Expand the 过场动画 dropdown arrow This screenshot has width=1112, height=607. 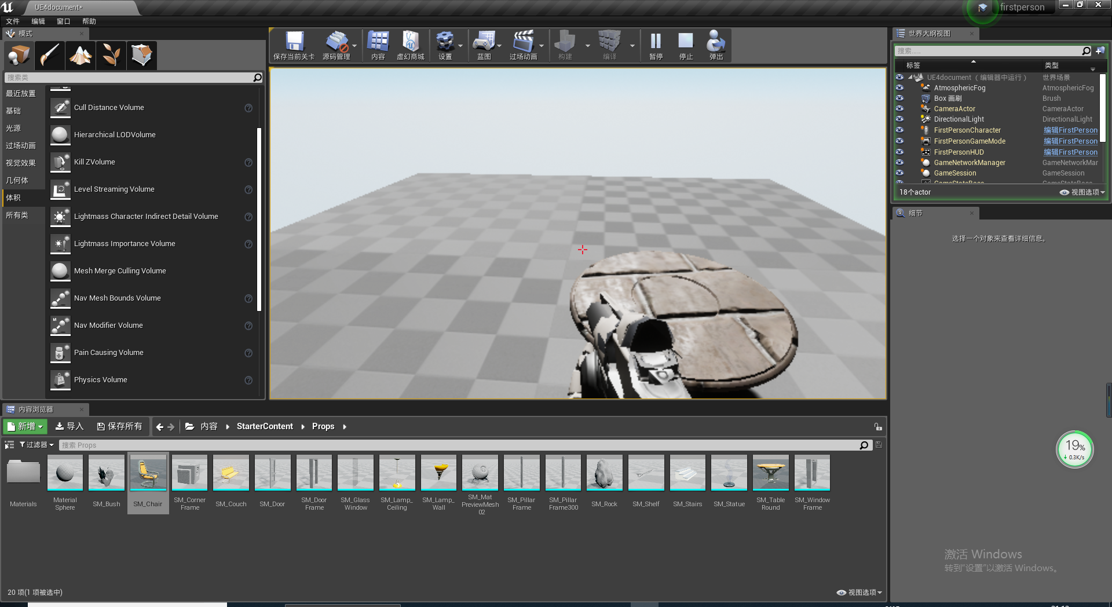click(542, 46)
